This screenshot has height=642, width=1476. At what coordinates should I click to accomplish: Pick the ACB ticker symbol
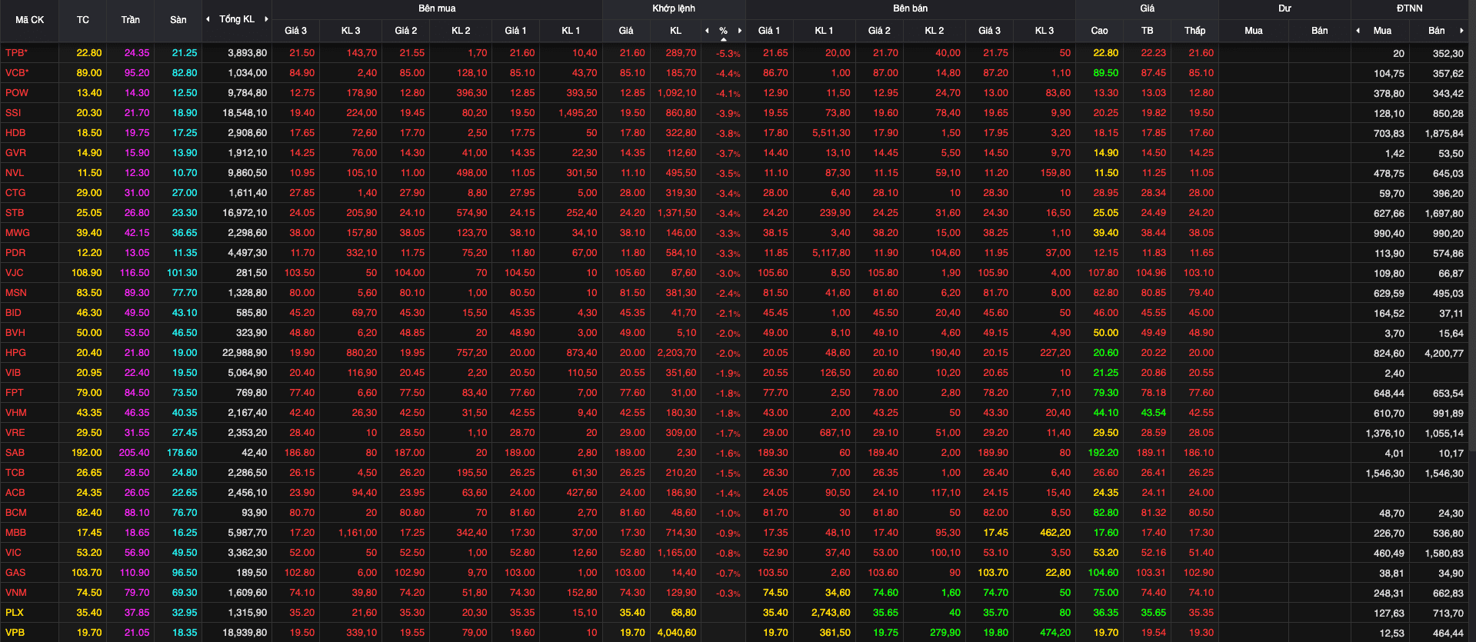pos(15,493)
